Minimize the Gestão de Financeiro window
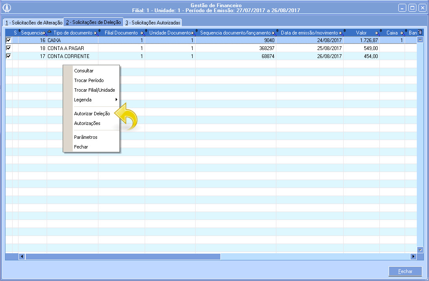 pyautogui.click(x=402, y=8)
